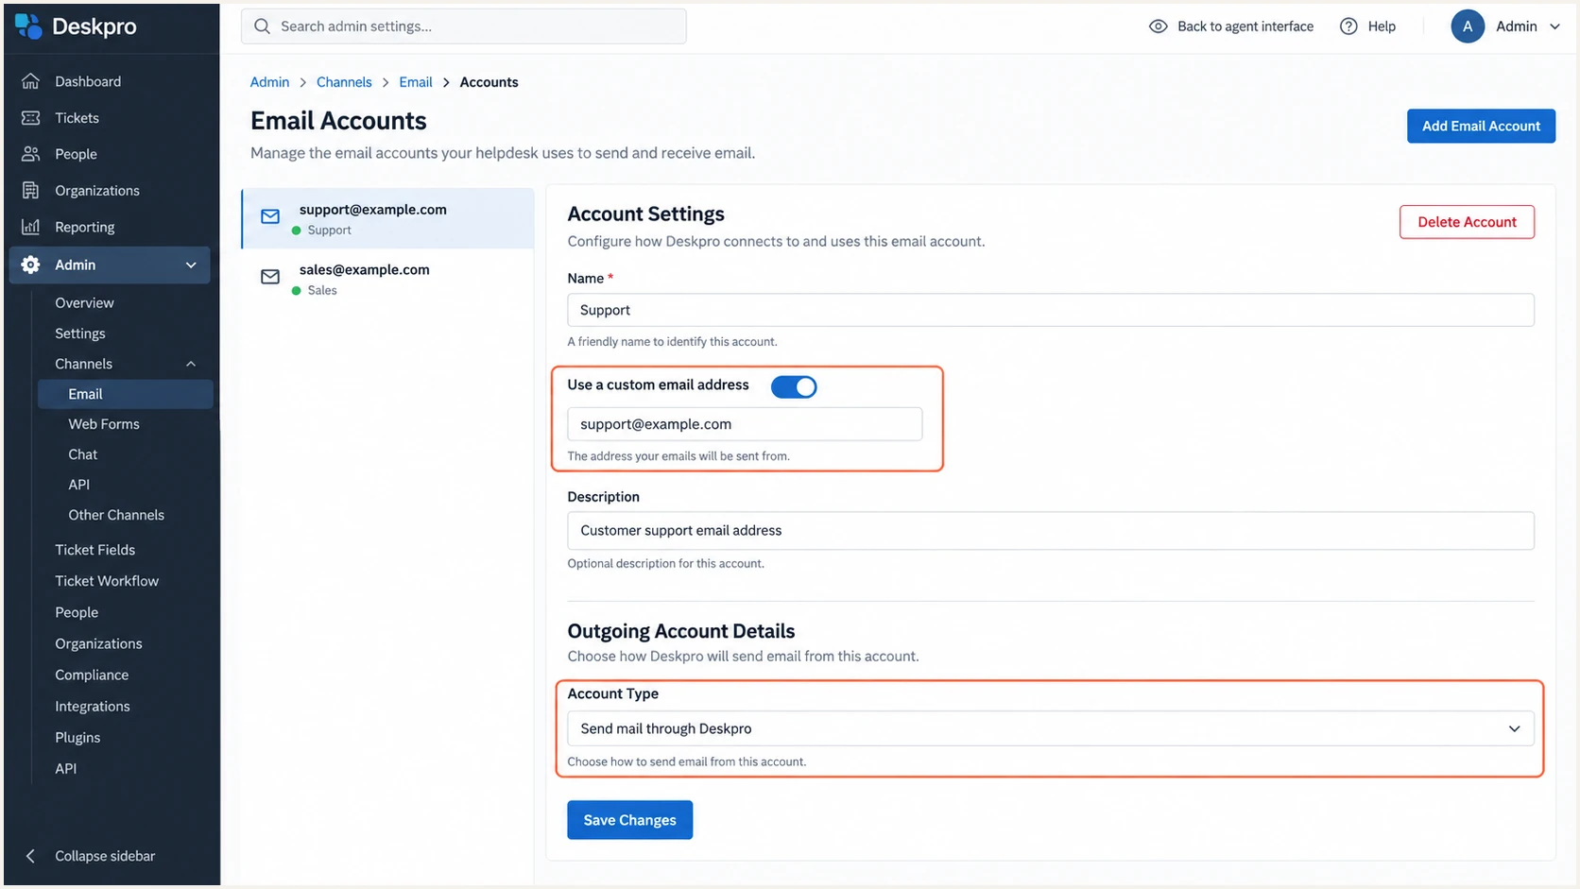Click the search magnifier icon
The height and width of the screenshot is (889, 1580).
(x=262, y=26)
